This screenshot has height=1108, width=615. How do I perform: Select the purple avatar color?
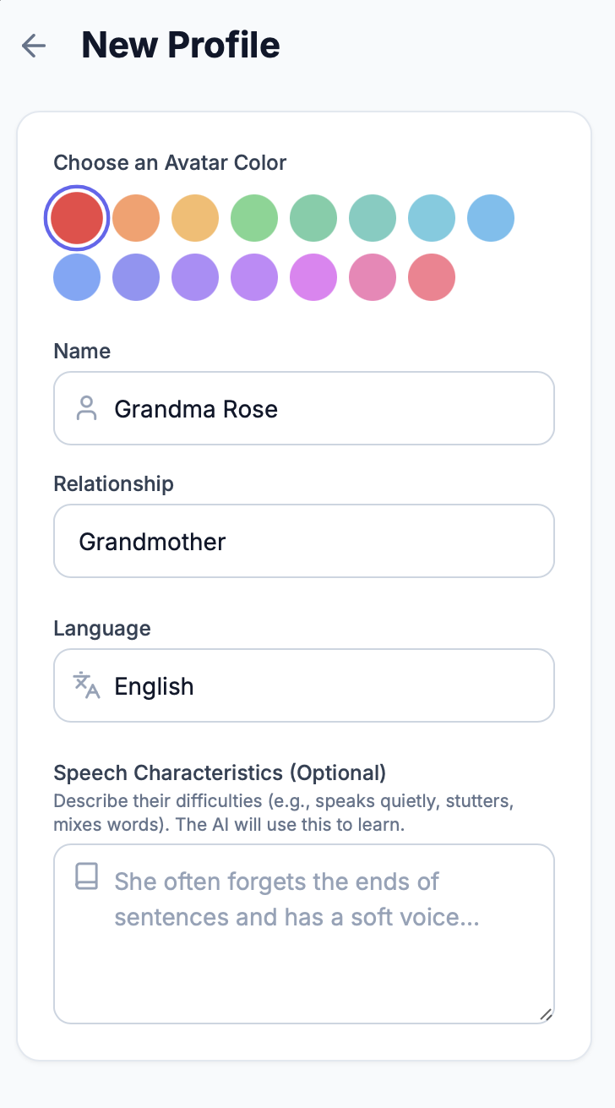254,277
